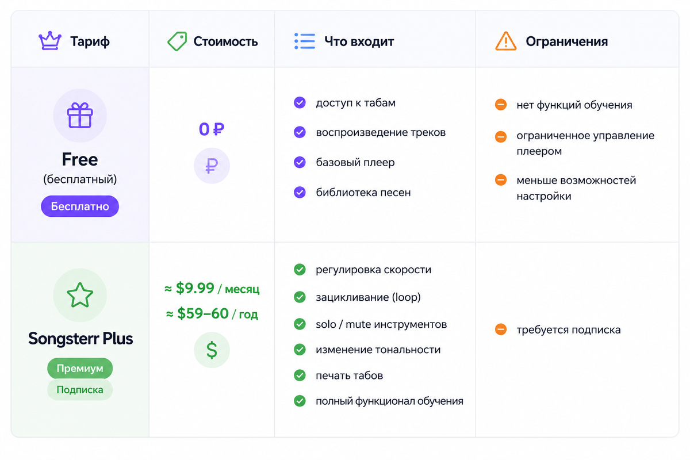Click the text ограниченное управление плеером
690x460 pixels.
585,144
